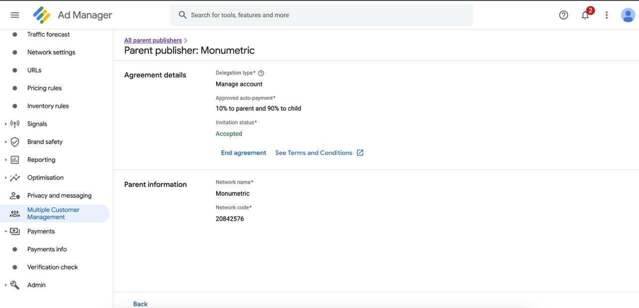Open the Help icon
The height and width of the screenshot is (308, 639).
[564, 15]
